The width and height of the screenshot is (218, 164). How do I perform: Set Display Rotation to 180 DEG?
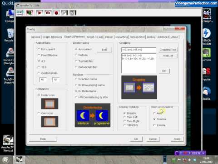click(130, 125)
